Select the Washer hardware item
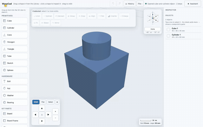The image size is (203, 127). 15,95
